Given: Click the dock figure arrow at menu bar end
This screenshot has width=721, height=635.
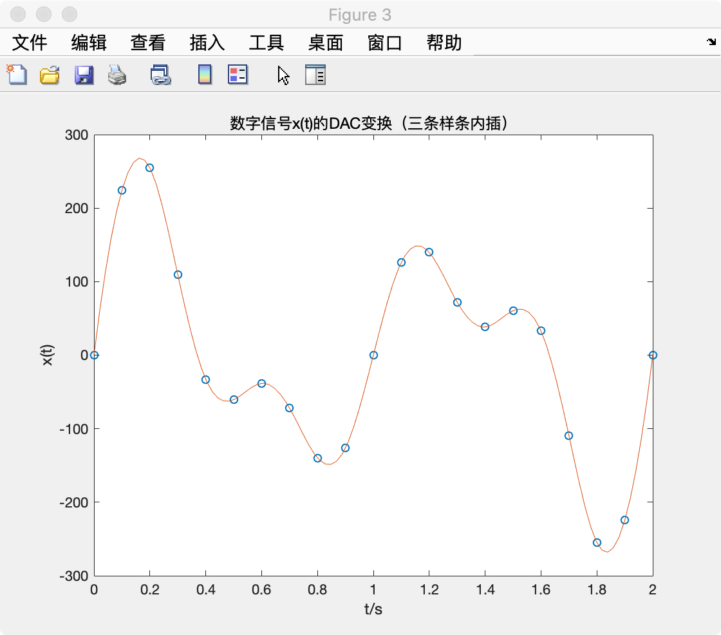Looking at the screenshot, I should pyautogui.click(x=711, y=42).
